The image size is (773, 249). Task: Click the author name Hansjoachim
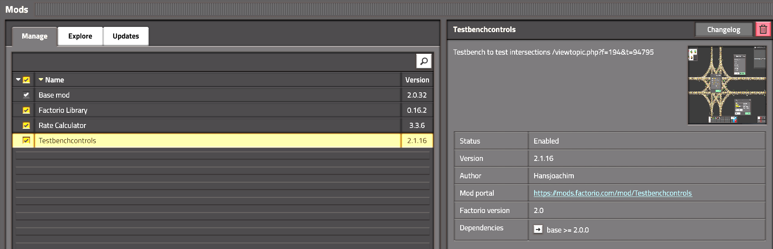554,176
